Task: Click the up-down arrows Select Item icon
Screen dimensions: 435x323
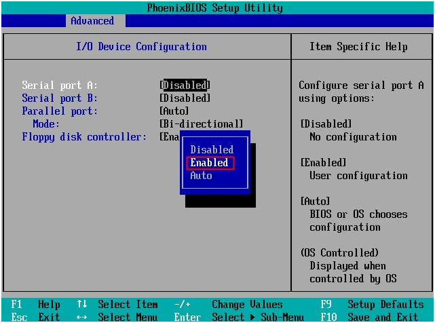Action: point(82,304)
